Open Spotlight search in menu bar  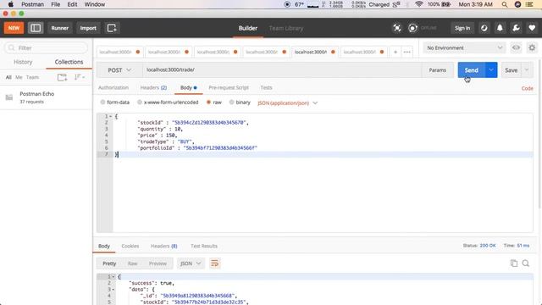click(505, 4)
